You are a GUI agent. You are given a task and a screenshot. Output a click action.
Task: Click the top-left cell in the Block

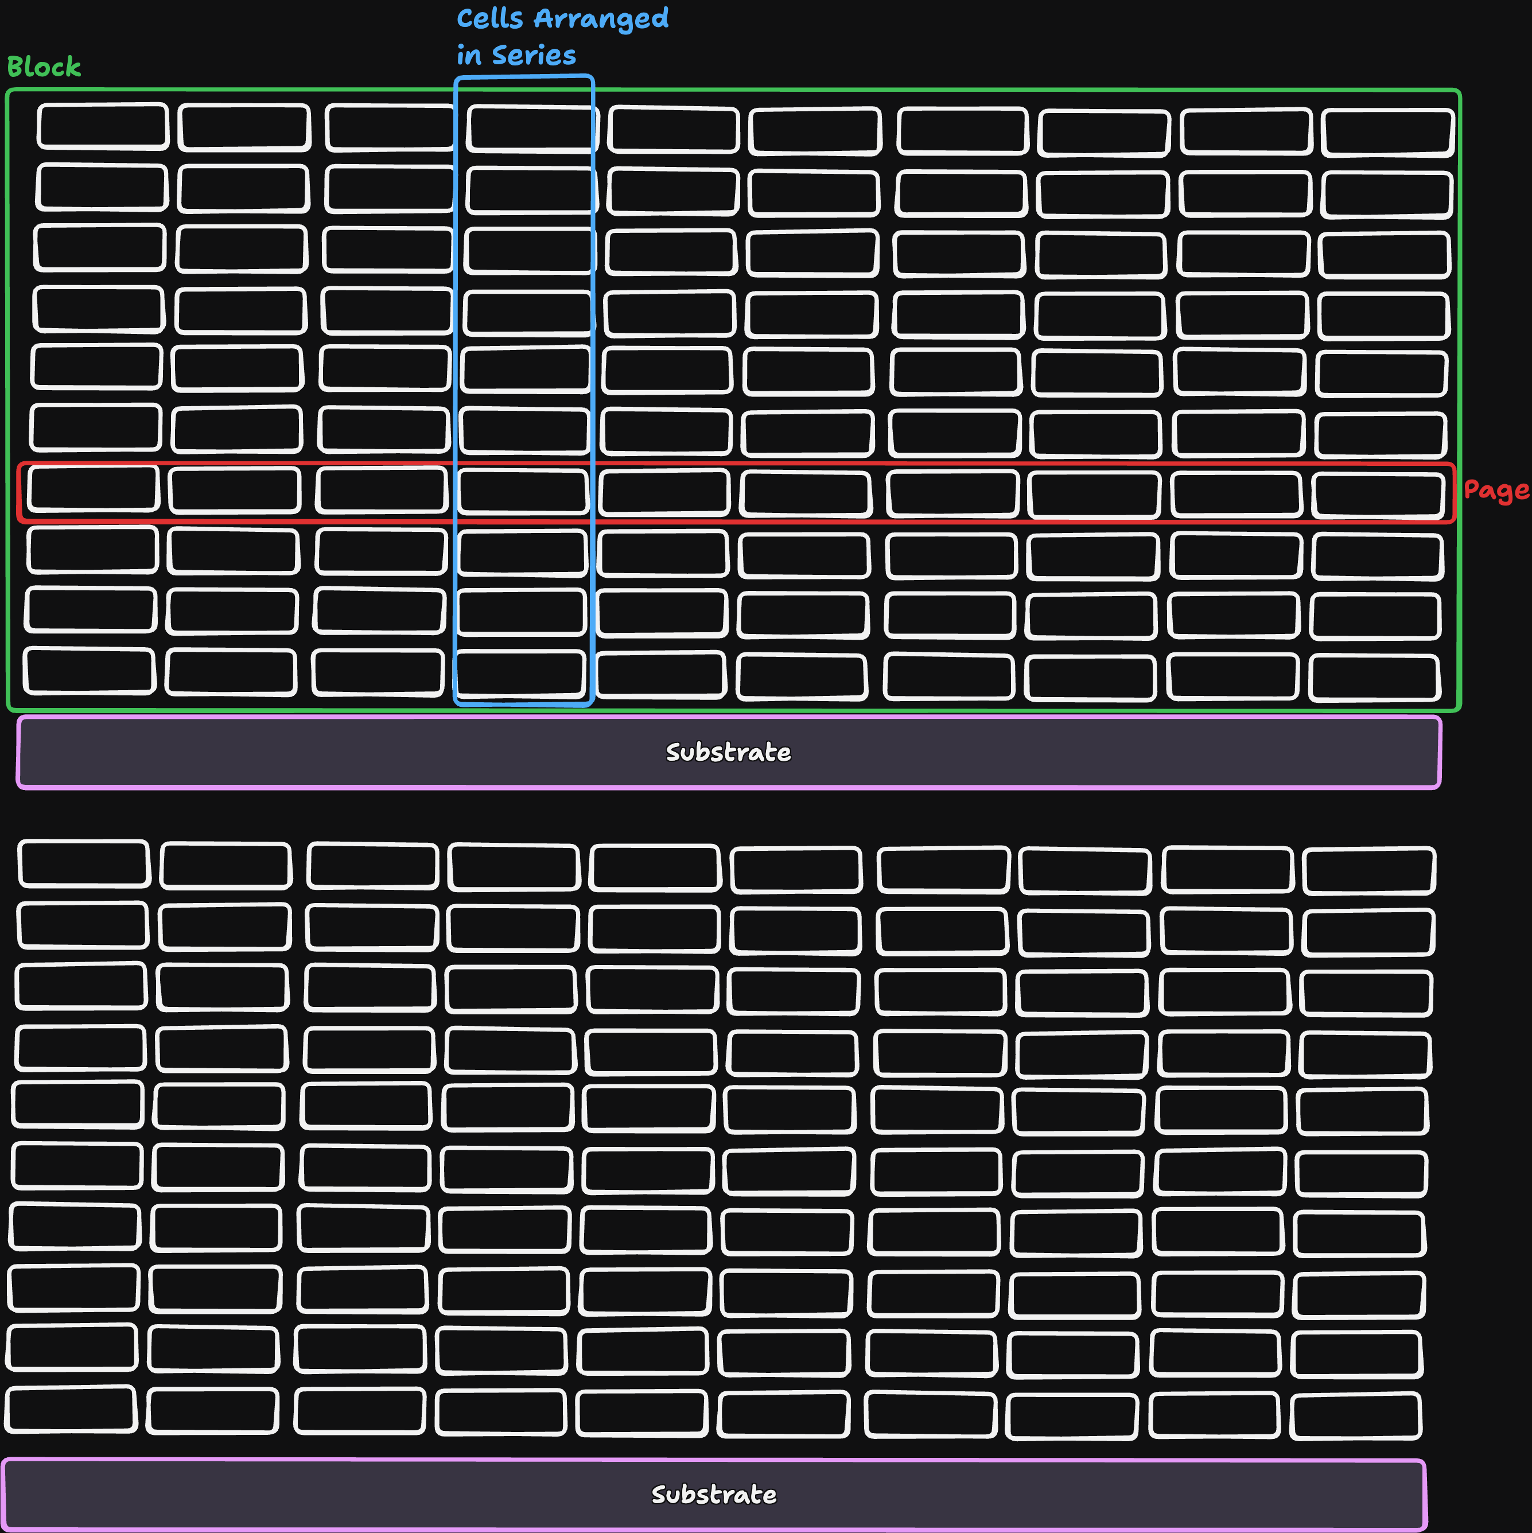coord(103,126)
